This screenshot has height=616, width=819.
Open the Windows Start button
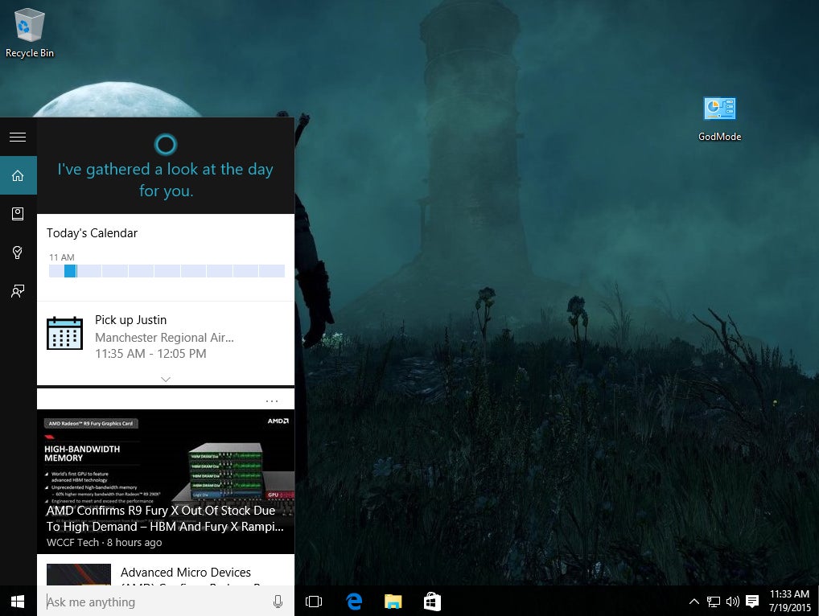(18, 602)
